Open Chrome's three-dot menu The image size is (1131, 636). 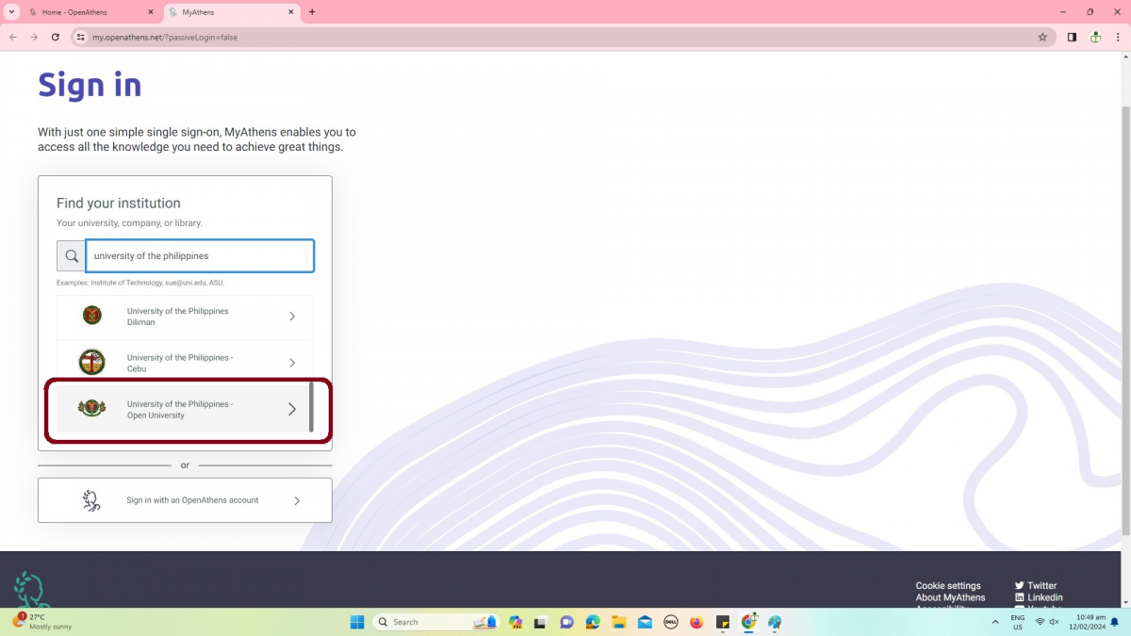(x=1119, y=37)
